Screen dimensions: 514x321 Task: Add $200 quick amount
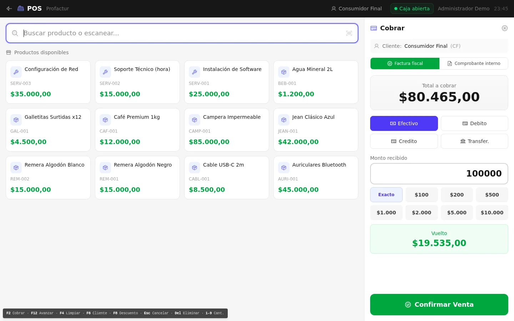click(x=457, y=195)
